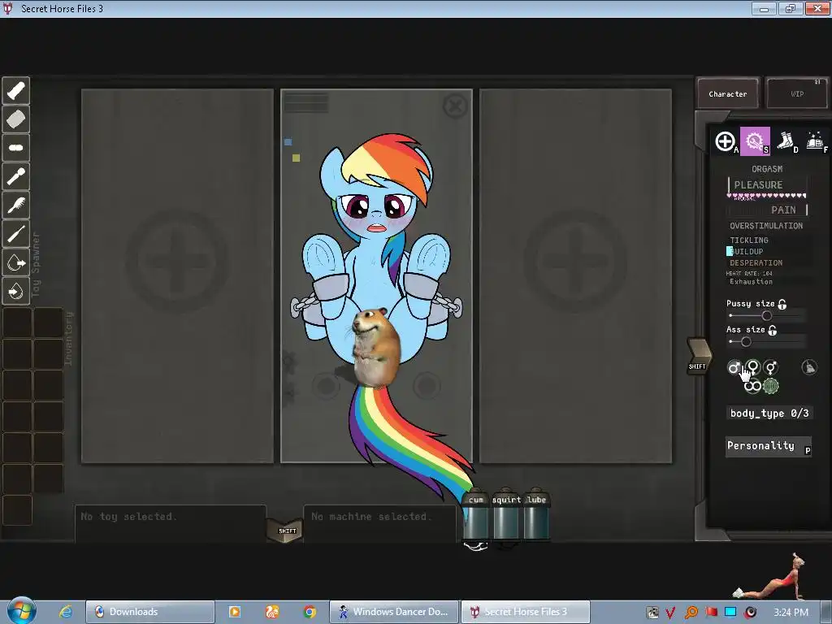Click the left round button below the character
Screen dimensions: 832x624
(x=326, y=386)
